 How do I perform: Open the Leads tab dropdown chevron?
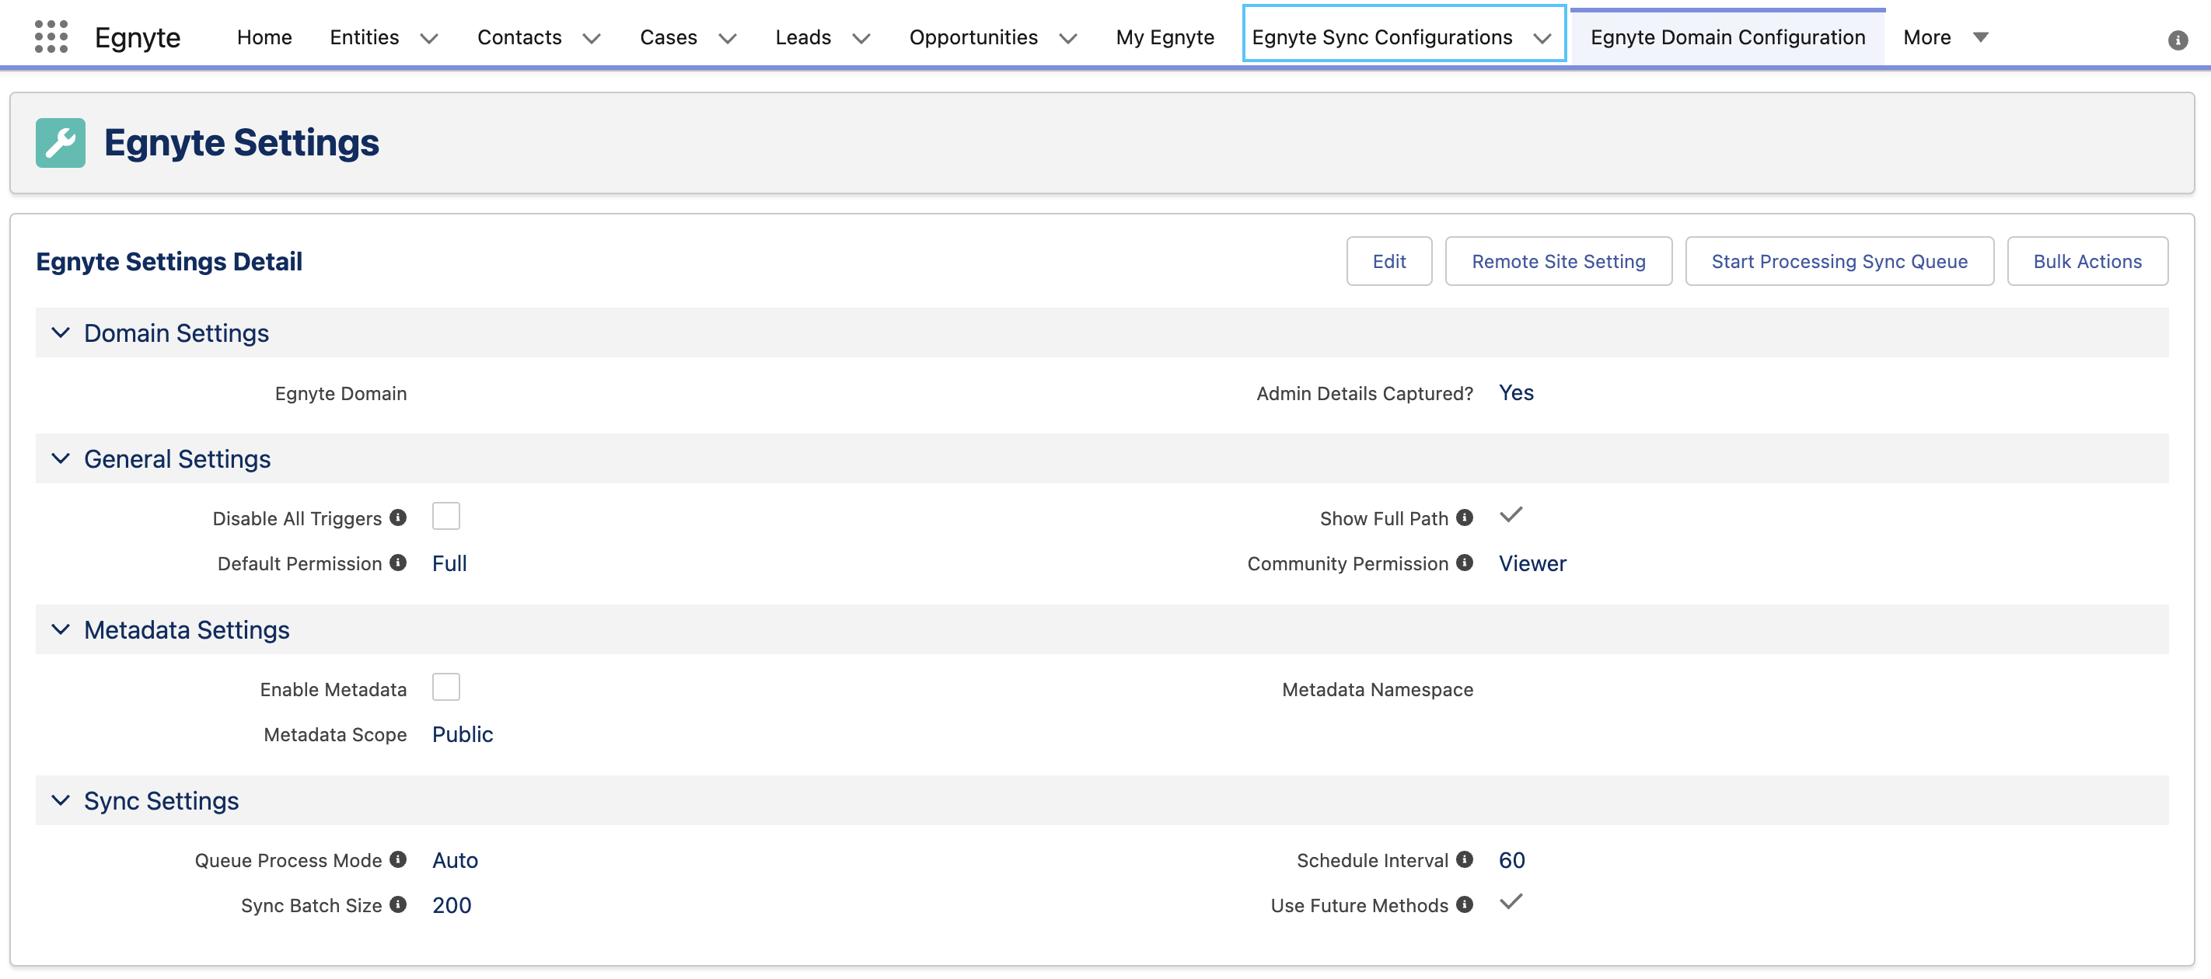[x=861, y=39]
